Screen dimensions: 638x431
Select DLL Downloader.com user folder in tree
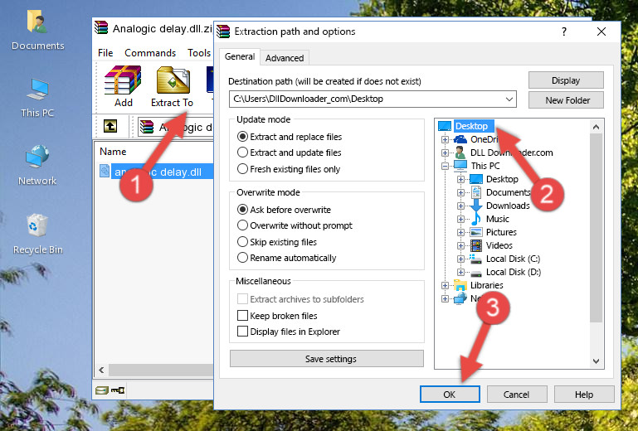[511, 153]
